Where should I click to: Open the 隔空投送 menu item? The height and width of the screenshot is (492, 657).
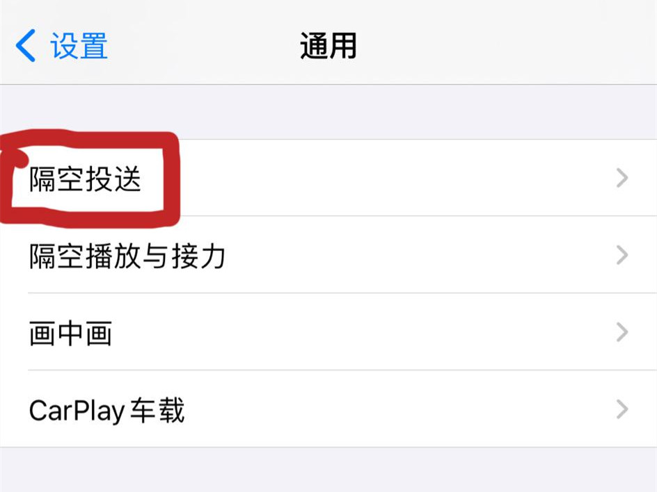pos(328,178)
